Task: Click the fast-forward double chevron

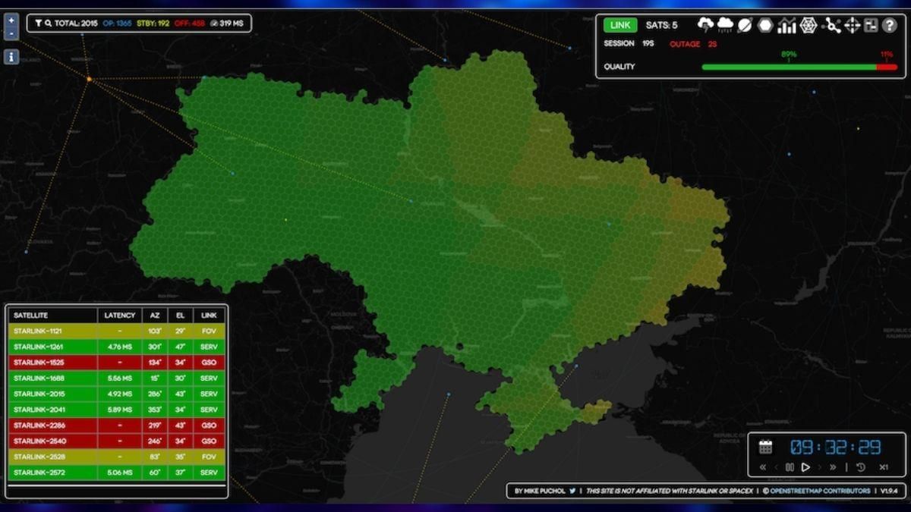Action: (x=833, y=467)
